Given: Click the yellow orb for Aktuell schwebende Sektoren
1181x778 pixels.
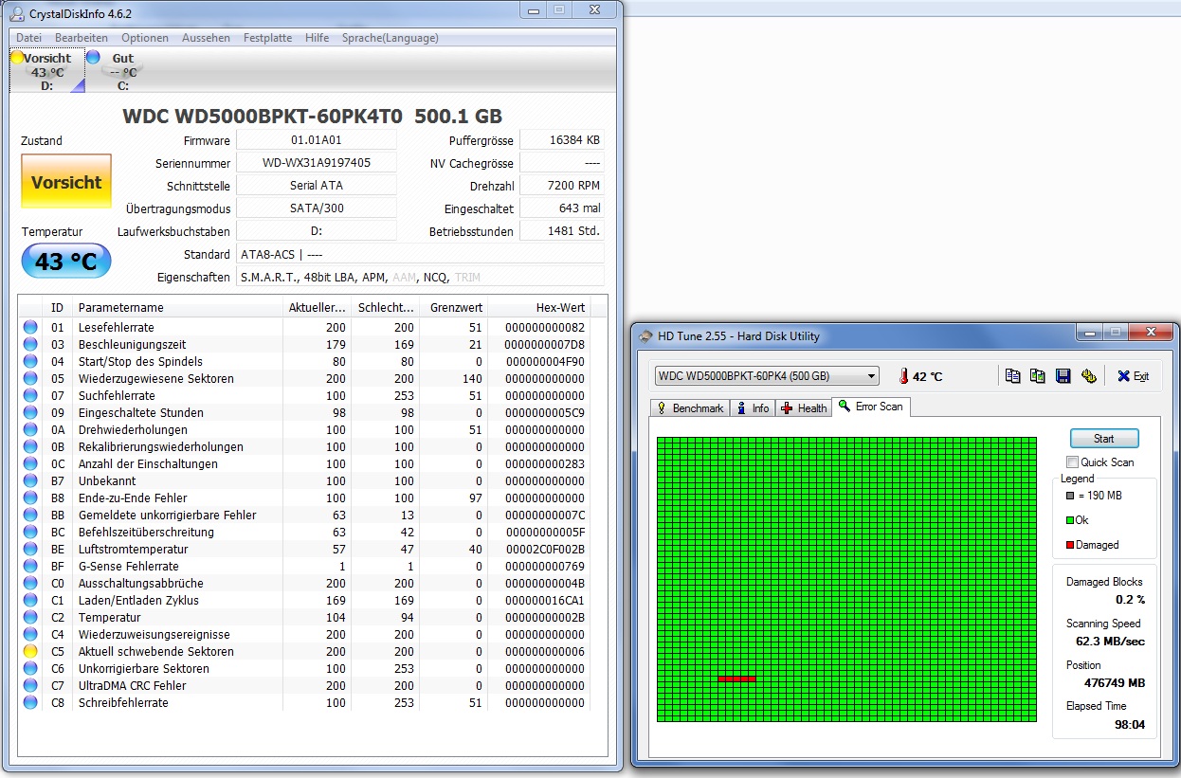Looking at the screenshot, I should click(30, 651).
